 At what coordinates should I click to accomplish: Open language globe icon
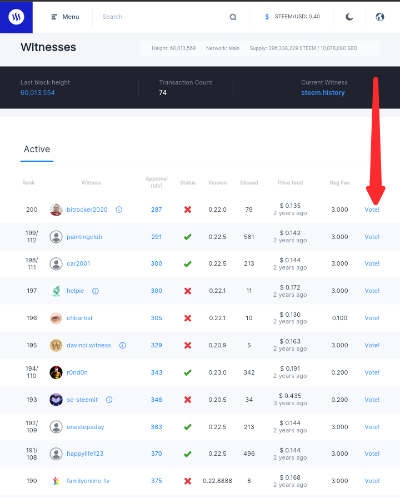380,17
